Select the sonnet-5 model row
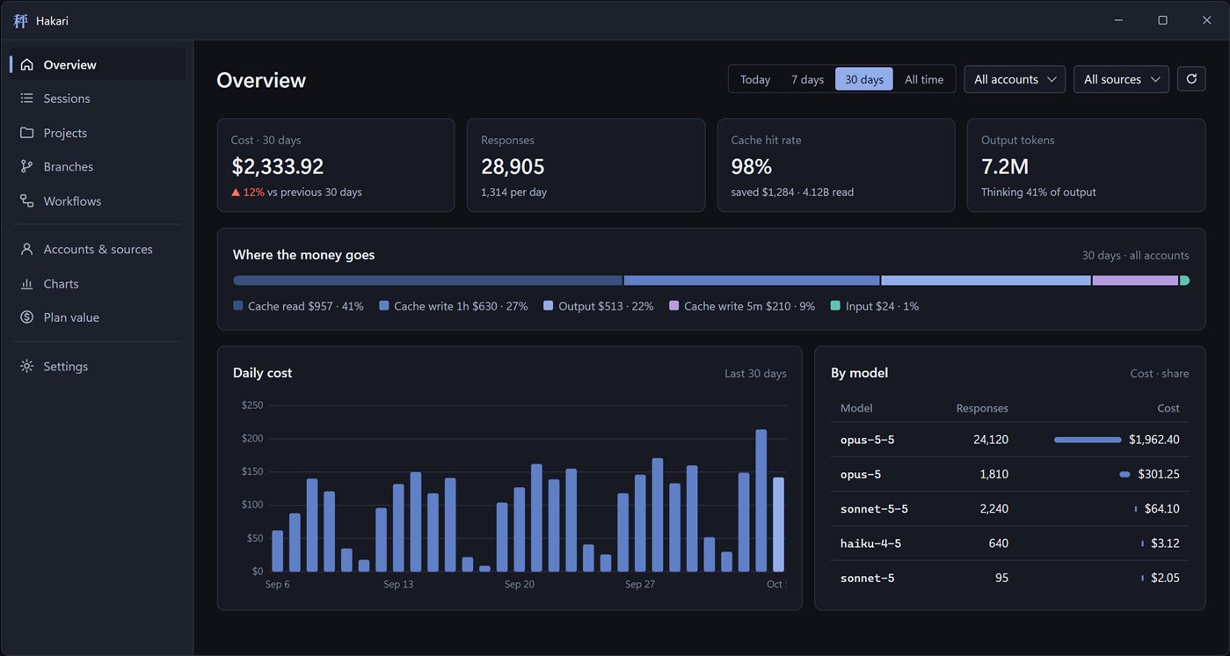The width and height of the screenshot is (1230, 656). click(x=1009, y=578)
